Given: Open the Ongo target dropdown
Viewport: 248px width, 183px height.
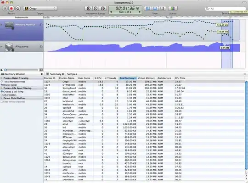Looking at the screenshot, I should click(x=40, y=8).
